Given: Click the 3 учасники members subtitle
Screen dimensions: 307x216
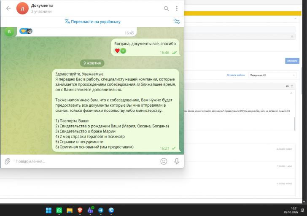Looking at the screenshot, I should coord(41,11).
